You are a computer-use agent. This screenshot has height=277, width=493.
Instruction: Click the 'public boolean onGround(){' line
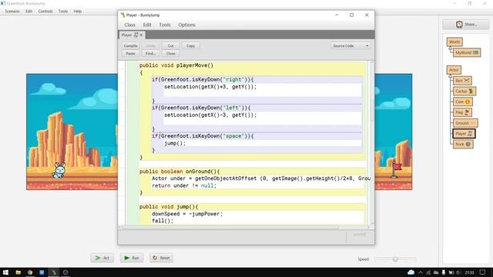pyautogui.click(x=179, y=172)
